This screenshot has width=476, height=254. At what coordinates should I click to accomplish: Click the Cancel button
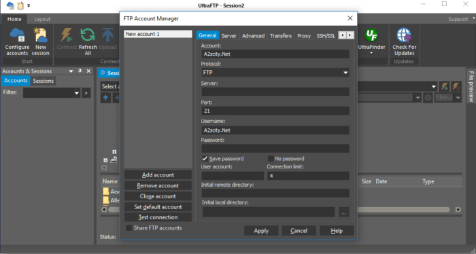point(299,231)
